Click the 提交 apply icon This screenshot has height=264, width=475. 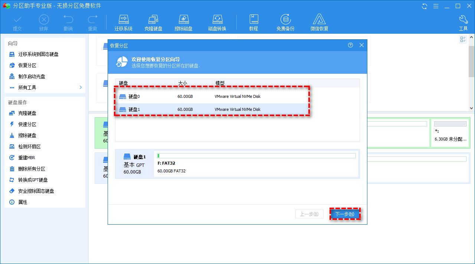click(x=17, y=22)
